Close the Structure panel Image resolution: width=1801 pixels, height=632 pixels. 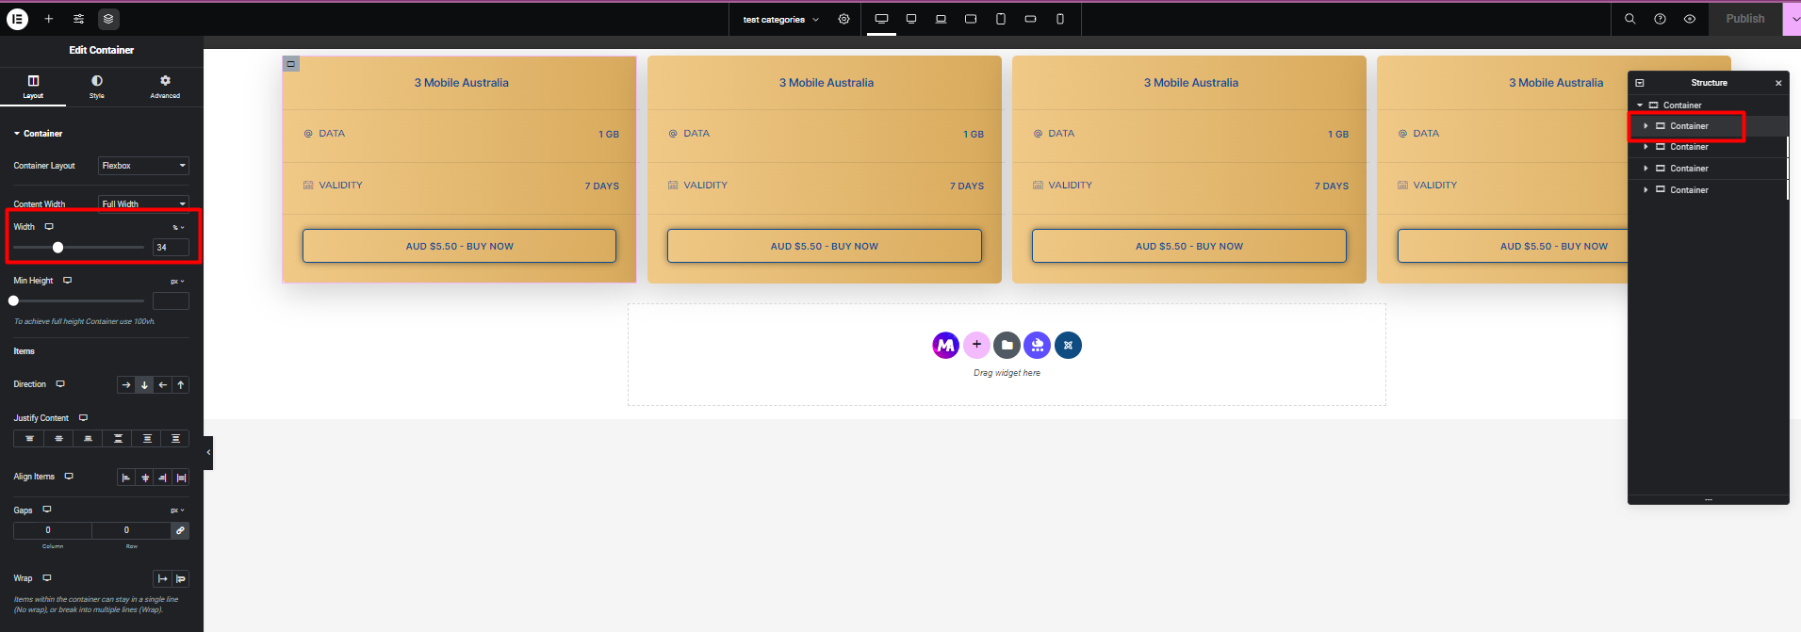1778,83
